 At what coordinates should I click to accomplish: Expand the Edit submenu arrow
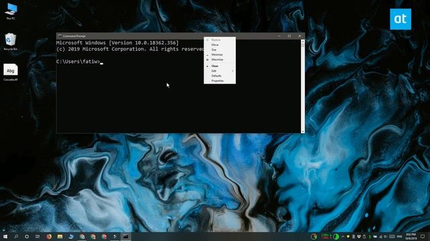pyautogui.click(x=232, y=71)
